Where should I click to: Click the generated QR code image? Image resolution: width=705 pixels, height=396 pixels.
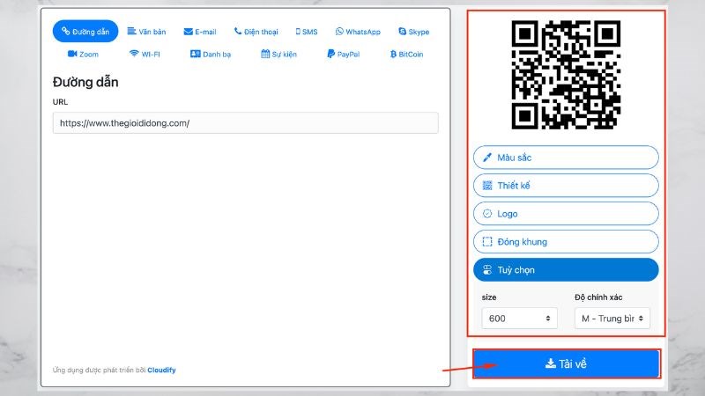(566, 75)
